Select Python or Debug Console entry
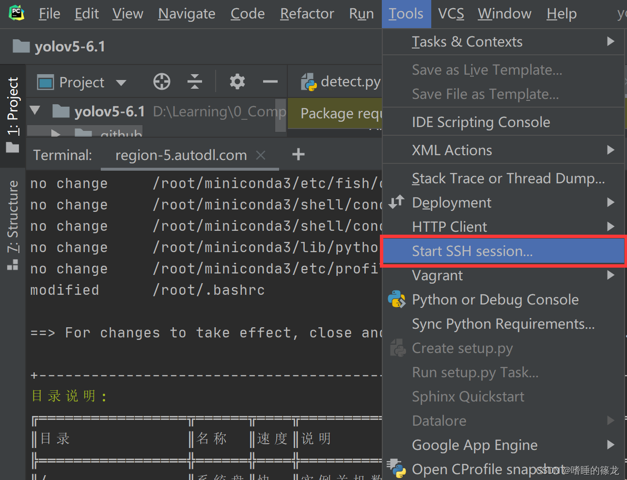This screenshot has height=480, width=627. (503, 300)
